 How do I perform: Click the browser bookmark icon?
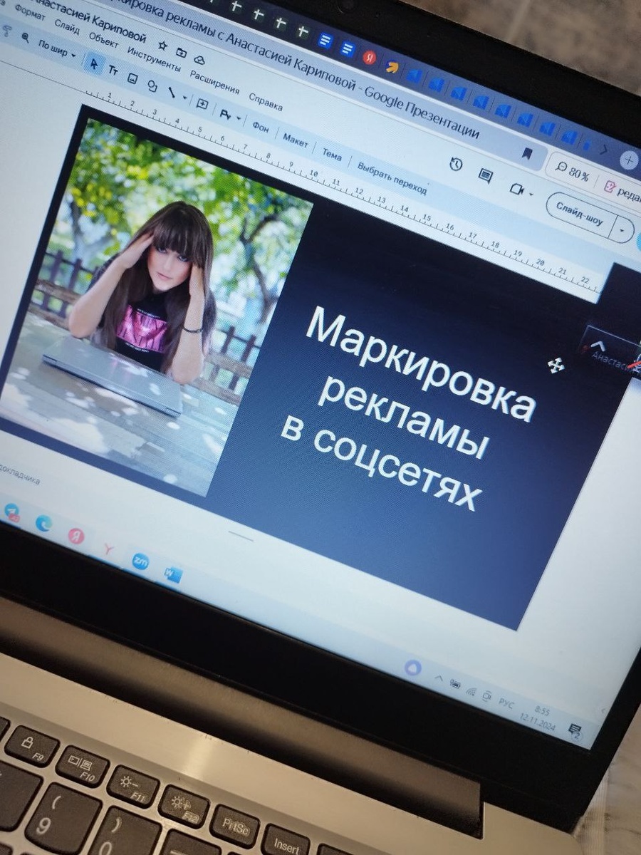tap(527, 152)
